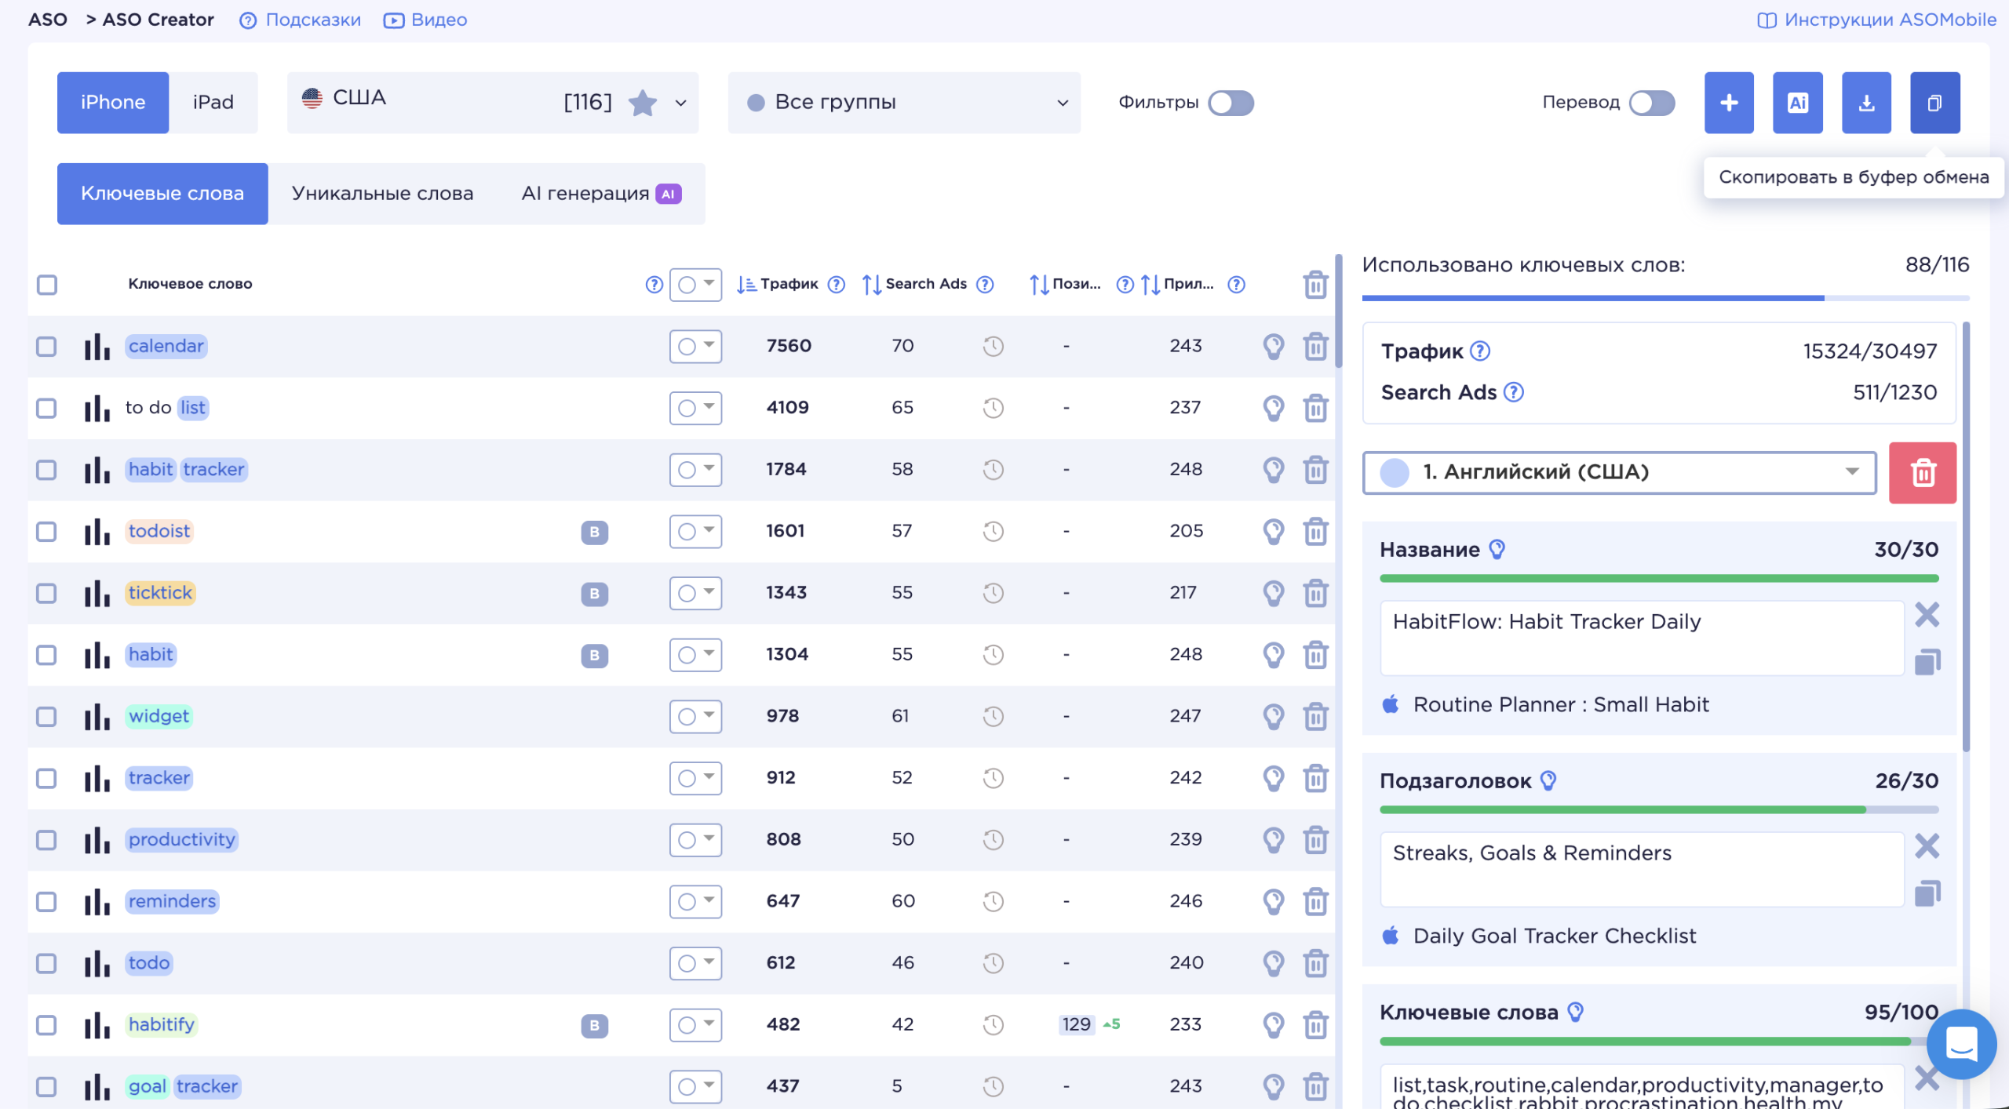
Task: Switch to Уникальные слова tab
Action: tap(382, 194)
